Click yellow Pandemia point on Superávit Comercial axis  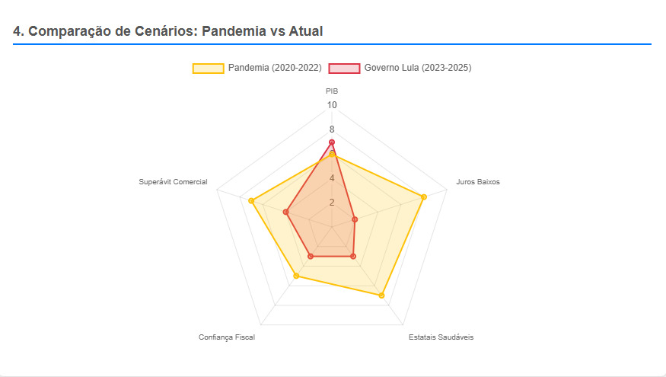(x=251, y=200)
